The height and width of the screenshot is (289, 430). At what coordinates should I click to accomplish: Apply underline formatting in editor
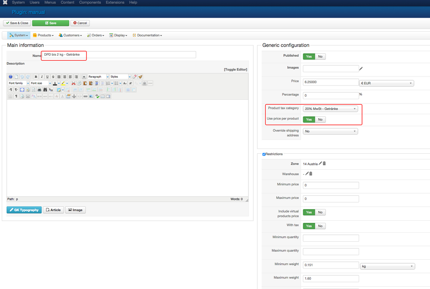coord(47,77)
